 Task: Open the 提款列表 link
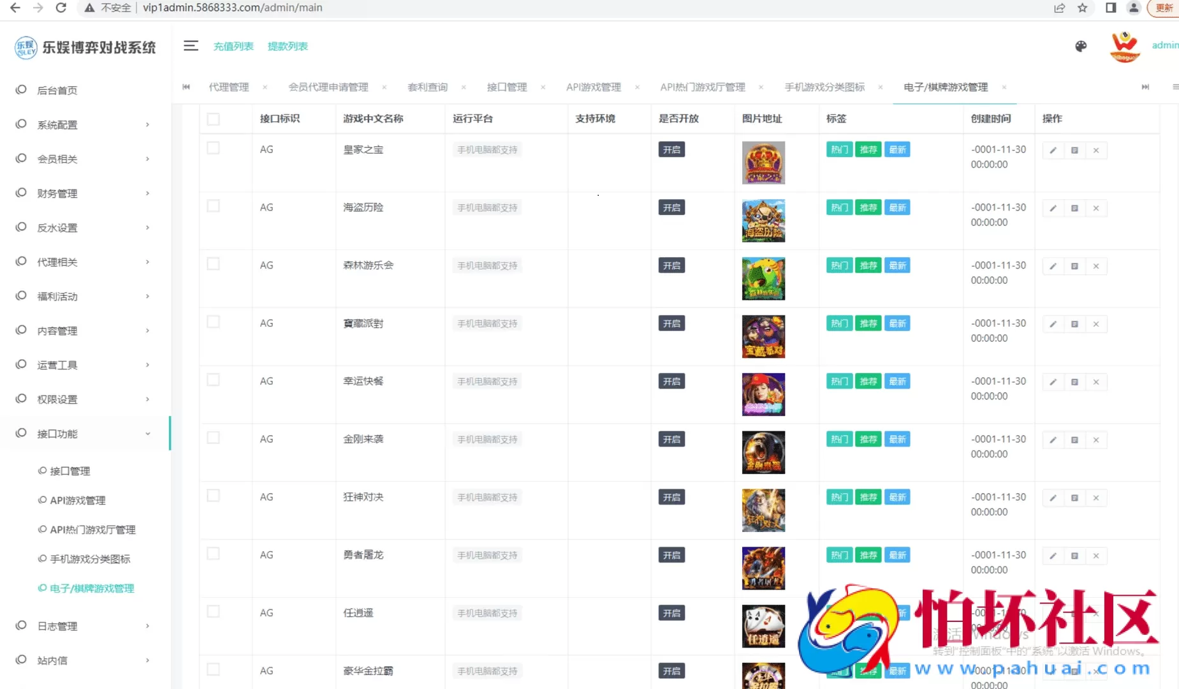(287, 46)
